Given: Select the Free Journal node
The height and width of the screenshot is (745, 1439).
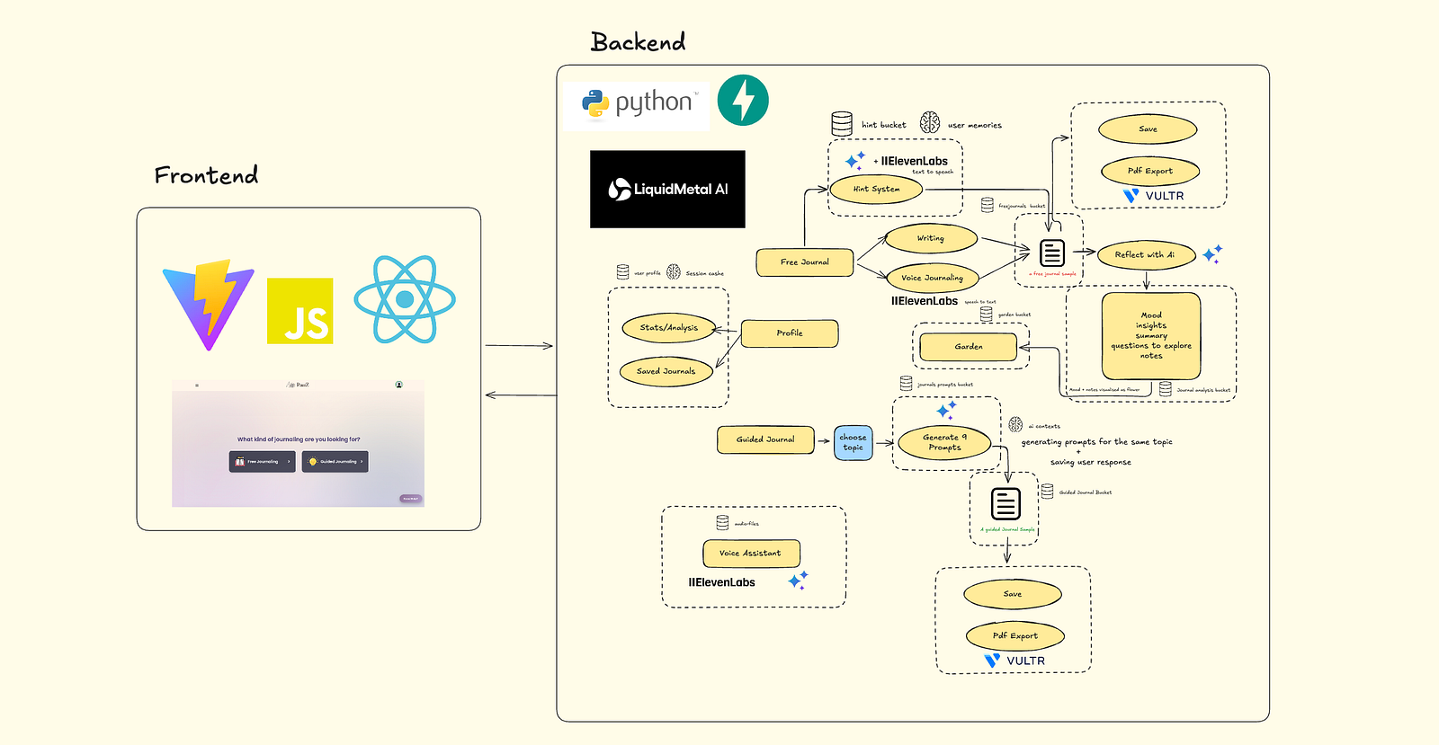Looking at the screenshot, I should (x=805, y=262).
